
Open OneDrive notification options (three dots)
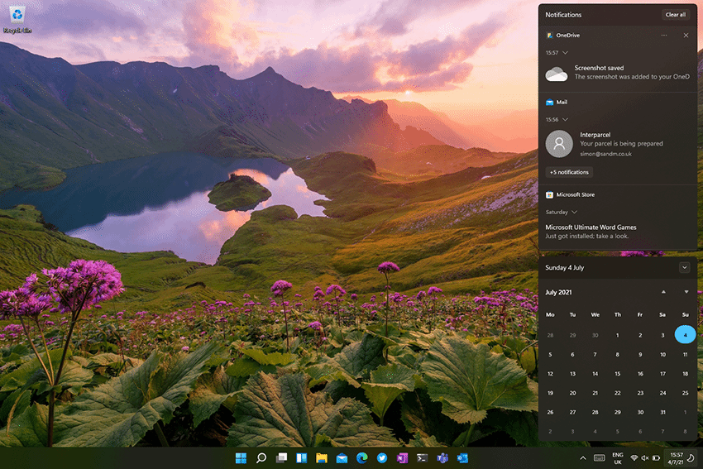tap(664, 36)
